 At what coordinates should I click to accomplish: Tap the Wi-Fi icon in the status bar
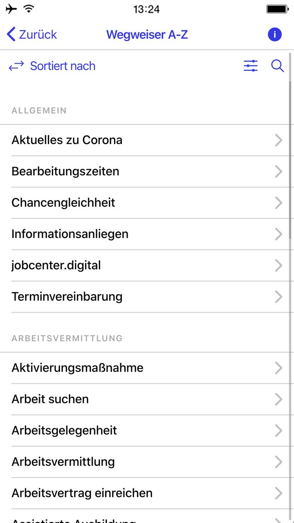28,8
